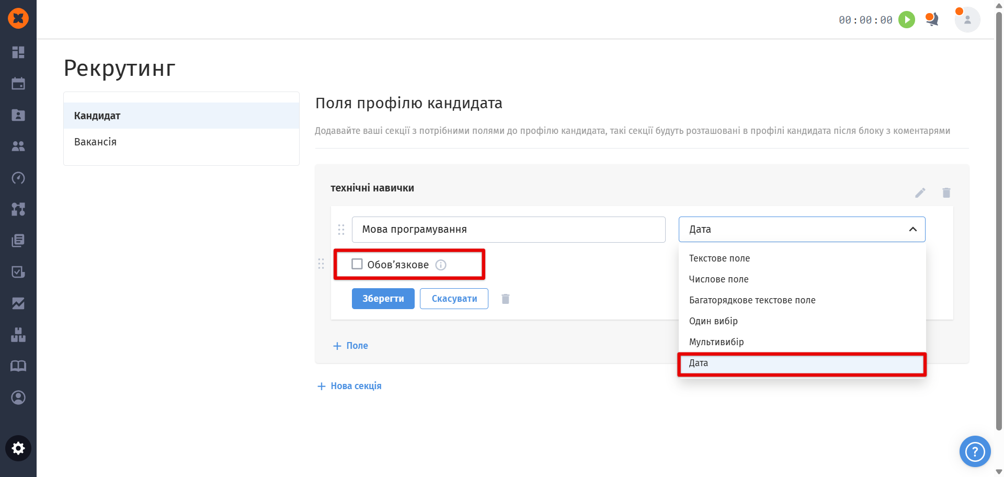Collapse the Дата field type dropdown
The height and width of the screenshot is (477, 1004).
(x=912, y=229)
